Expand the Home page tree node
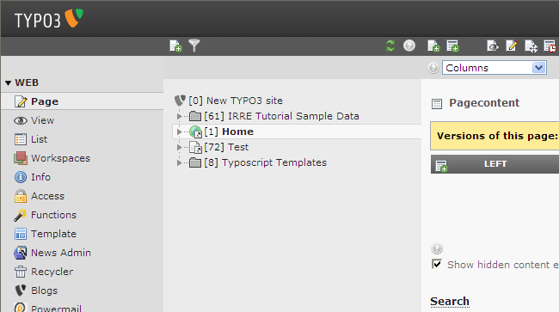Screen dimensions: 559x312 pos(180,132)
